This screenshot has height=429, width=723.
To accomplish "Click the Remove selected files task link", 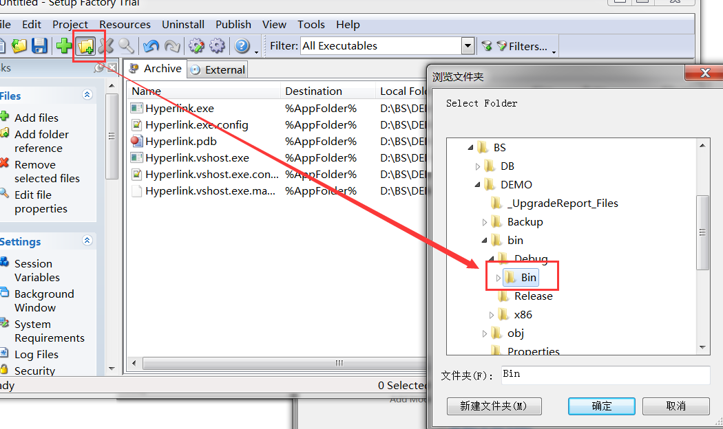I will click(x=47, y=171).
